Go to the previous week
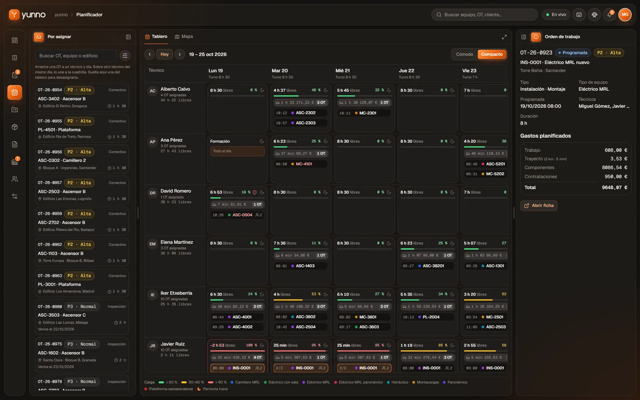The width and height of the screenshot is (640, 400). (150, 54)
